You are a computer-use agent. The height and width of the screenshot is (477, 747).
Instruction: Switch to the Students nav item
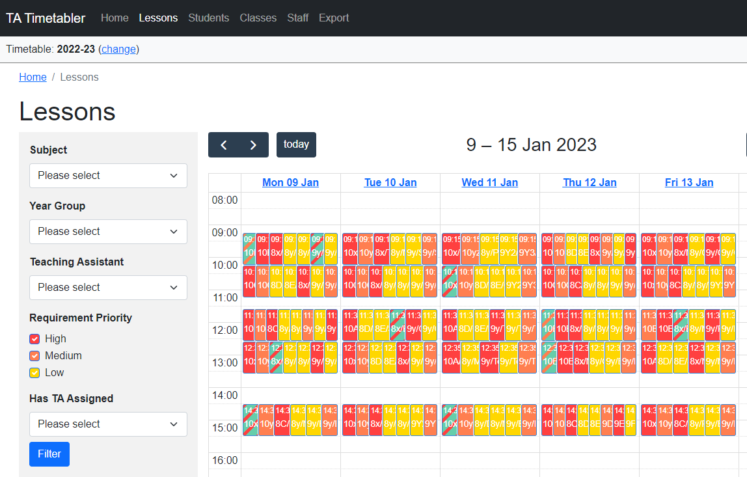[208, 18]
